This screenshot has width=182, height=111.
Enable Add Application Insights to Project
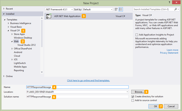137,35
